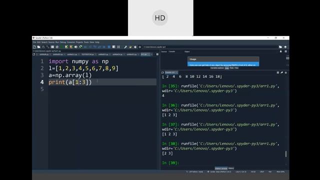Open the Edit menu
Image resolution: width=320 pixels, height=180 pixels.
point(38,42)
